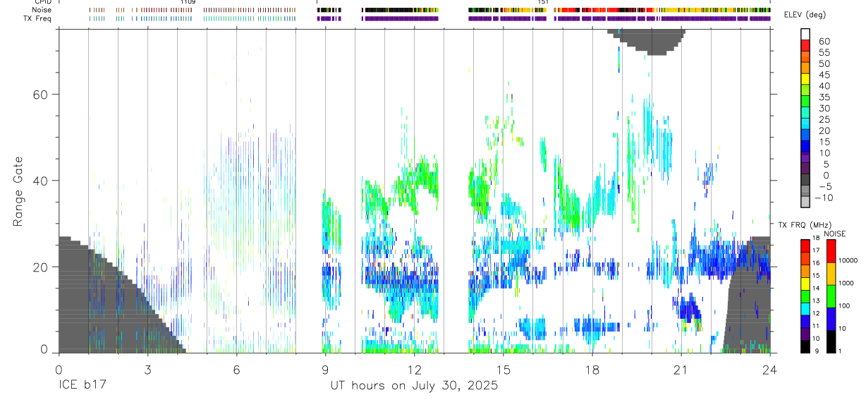The height and width of the screenshot is (400, 866).
Task: Click the '1109' CPID value above the plot
Action: (x=188, y=2)
